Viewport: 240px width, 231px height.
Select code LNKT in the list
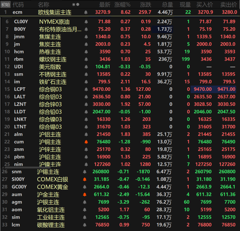(x=20, y=119)
